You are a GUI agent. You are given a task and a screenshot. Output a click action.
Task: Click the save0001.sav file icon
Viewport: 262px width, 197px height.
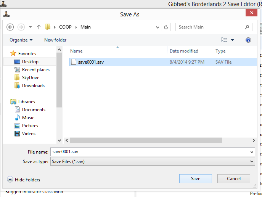(x=74, y=62)
